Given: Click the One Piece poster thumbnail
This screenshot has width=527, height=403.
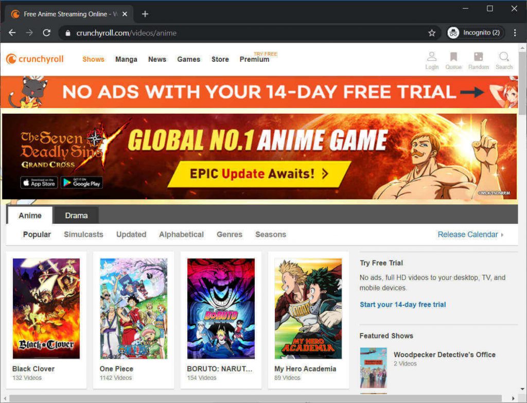Looking at the screenshot, I should 133,308.
